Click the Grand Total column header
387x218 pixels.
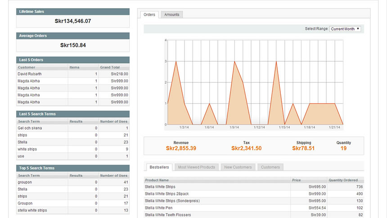110,67
